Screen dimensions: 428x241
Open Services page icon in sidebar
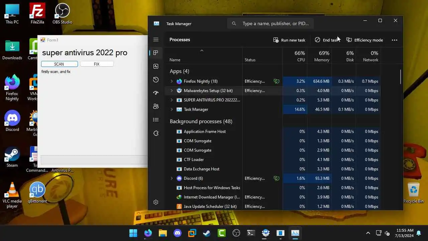pos(156,133)
